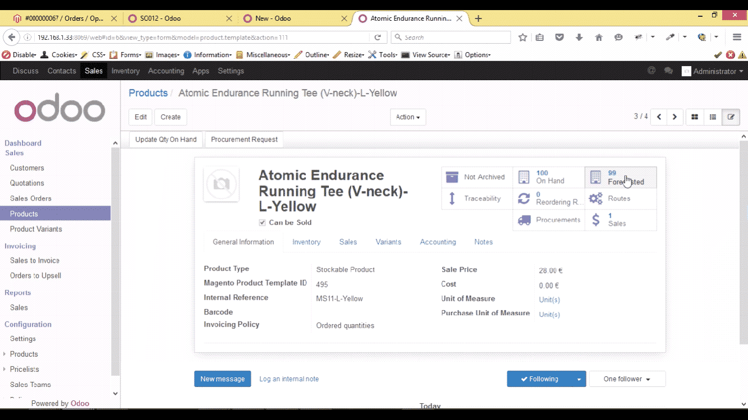Reload the page with refresh icon
The height and width of the screenshot is (420, 748).
[378, 38]
